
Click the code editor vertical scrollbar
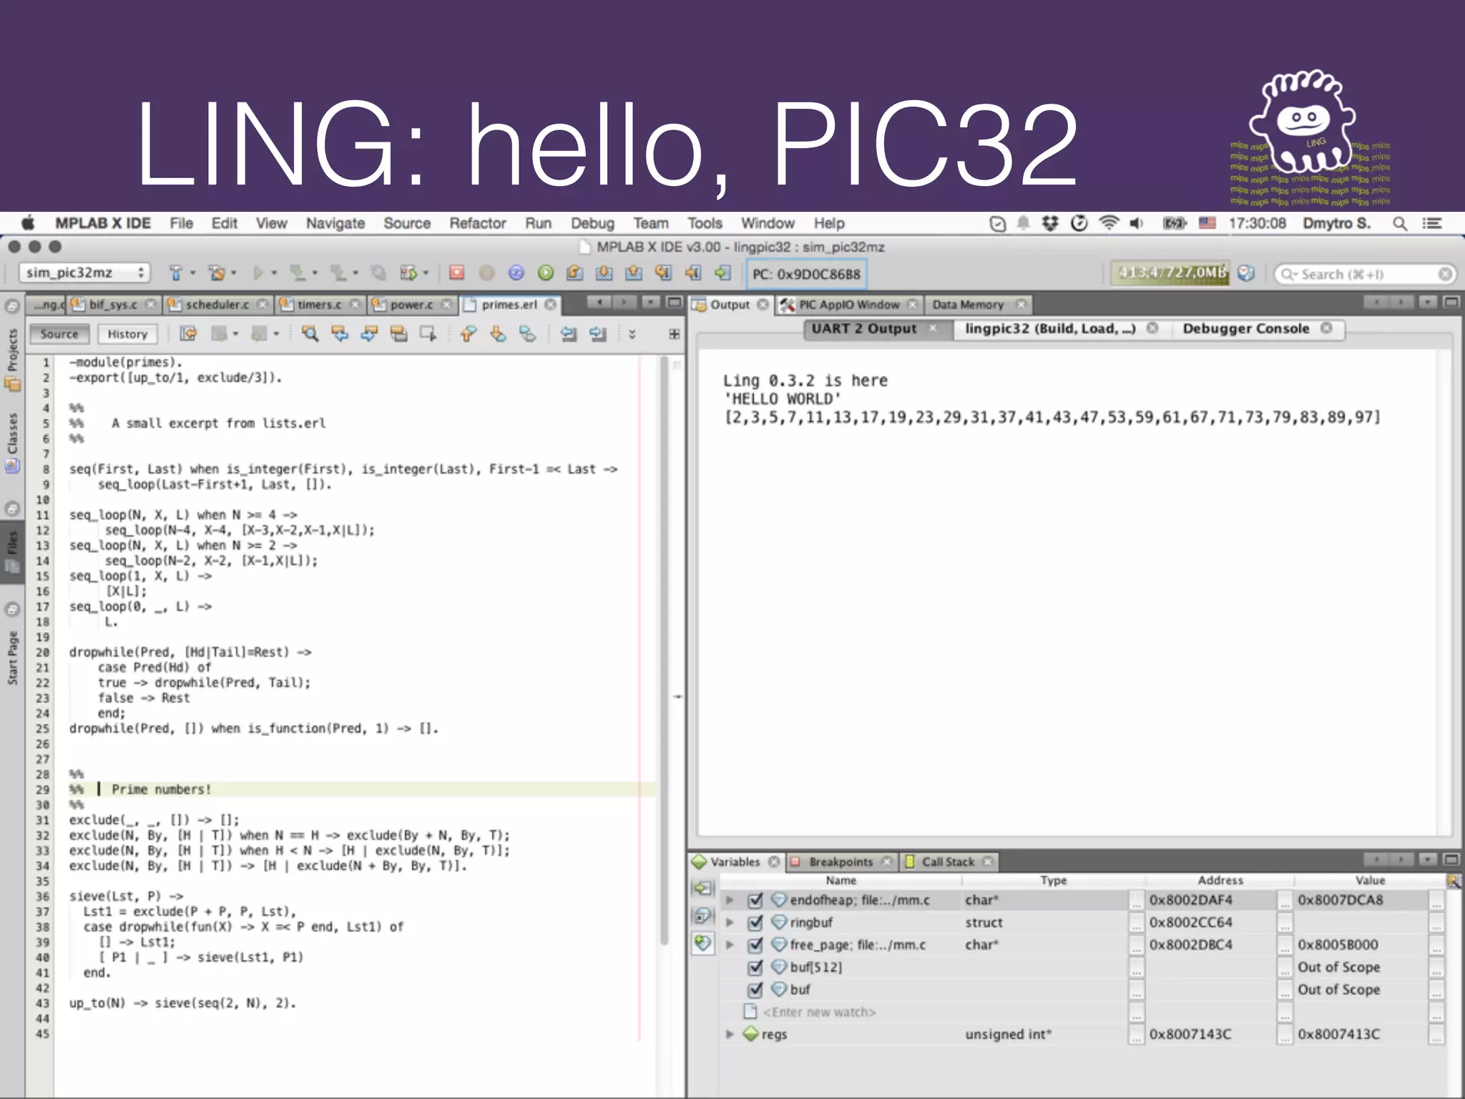(664, 651)
